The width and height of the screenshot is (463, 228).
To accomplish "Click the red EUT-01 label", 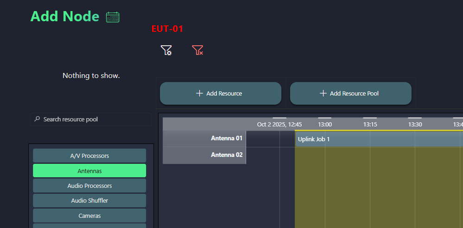I will (167, 29).
